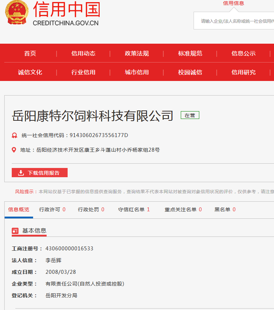Click the basic information section icon
Image resolution: width=274 pixels, height=310 pixels.
pos(15,231)
